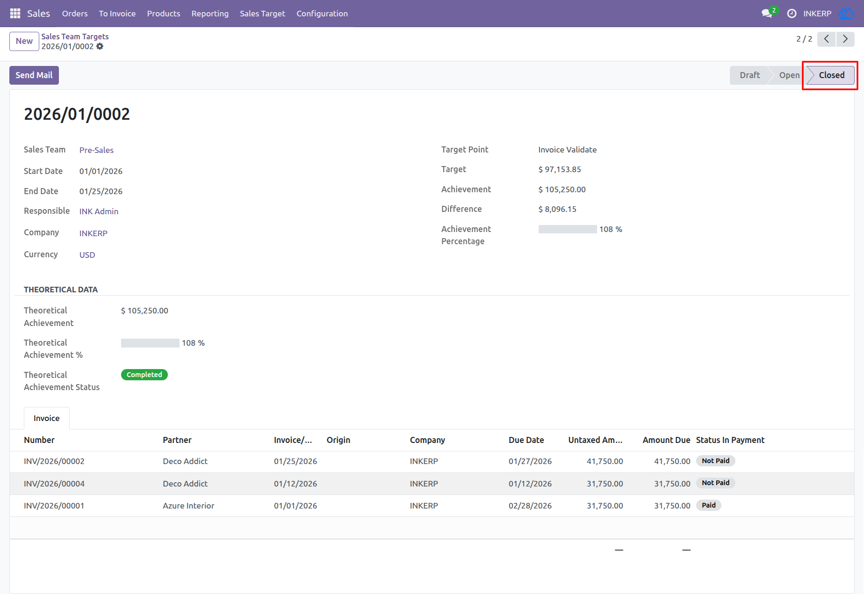Viewport: 864px width, 595px height.
Task: Open the record gear actions menu
Action: pyautogui.click(x=100, y=46)
